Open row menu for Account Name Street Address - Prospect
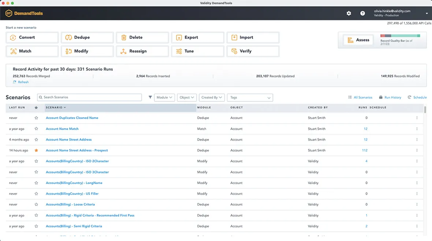 [x=417, y=150]
